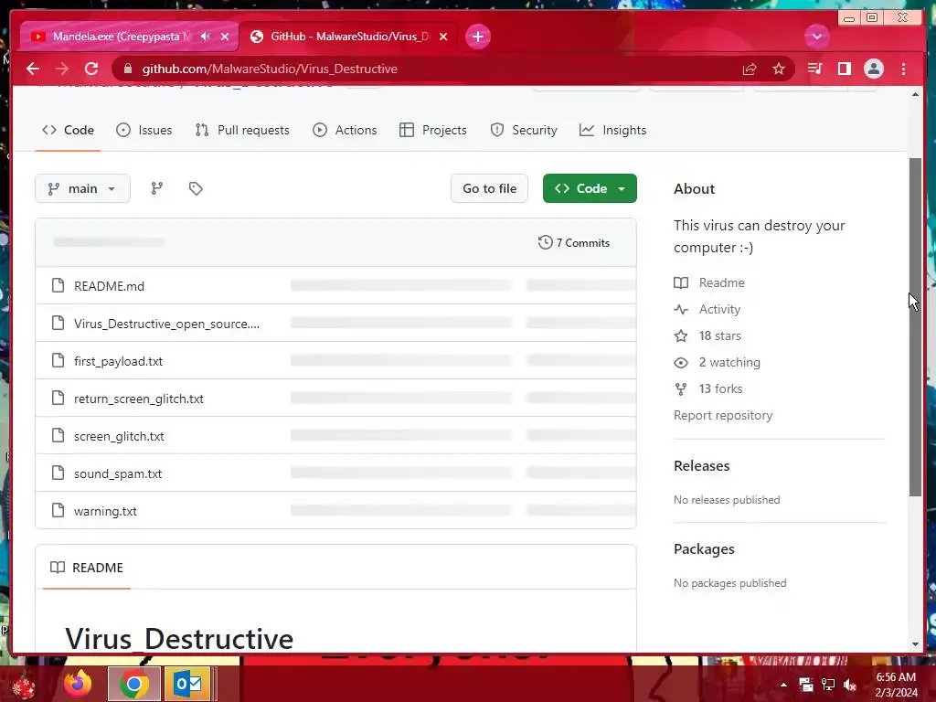
Task: Mute the Mandela.exe tab audio icon
Action: 206,37
